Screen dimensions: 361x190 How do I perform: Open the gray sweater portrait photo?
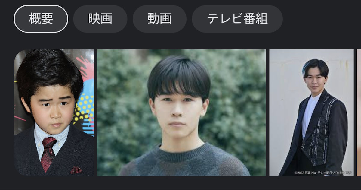click(x=181, y=112)
